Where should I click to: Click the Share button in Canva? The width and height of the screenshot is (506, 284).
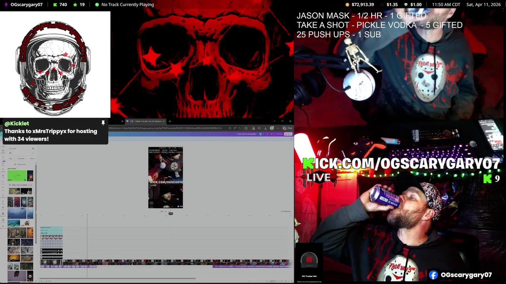[289, 134]
